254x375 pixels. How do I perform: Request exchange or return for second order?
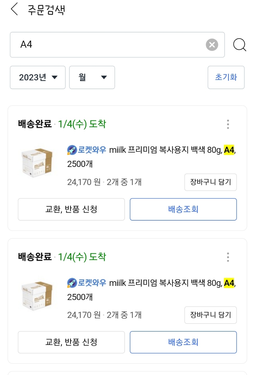71,342
